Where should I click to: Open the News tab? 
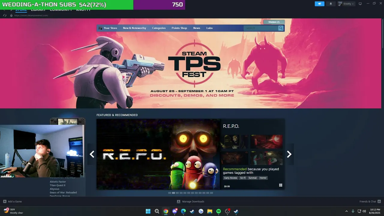(x=196, y=28)
